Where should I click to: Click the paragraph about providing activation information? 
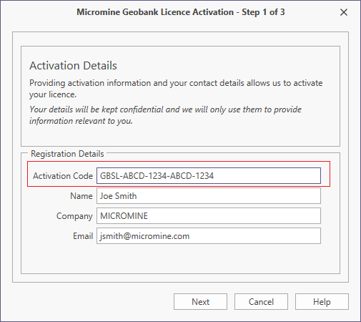coord(176,89)
